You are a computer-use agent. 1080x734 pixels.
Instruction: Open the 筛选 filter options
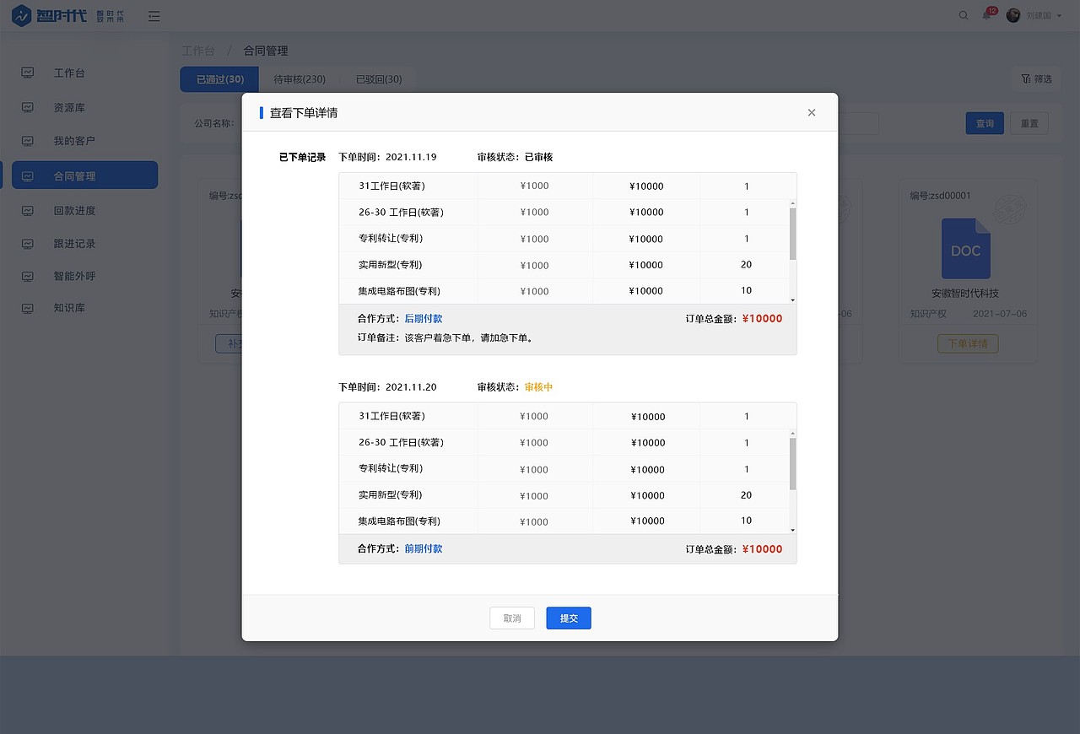[1036, 78]
